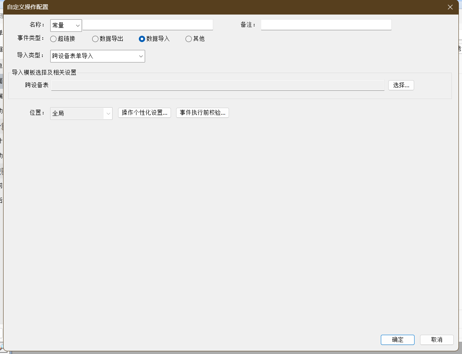Click the 自定义操作配置 title bar text
The width and height of the screenshot is (462, 354).
[28, 7]
